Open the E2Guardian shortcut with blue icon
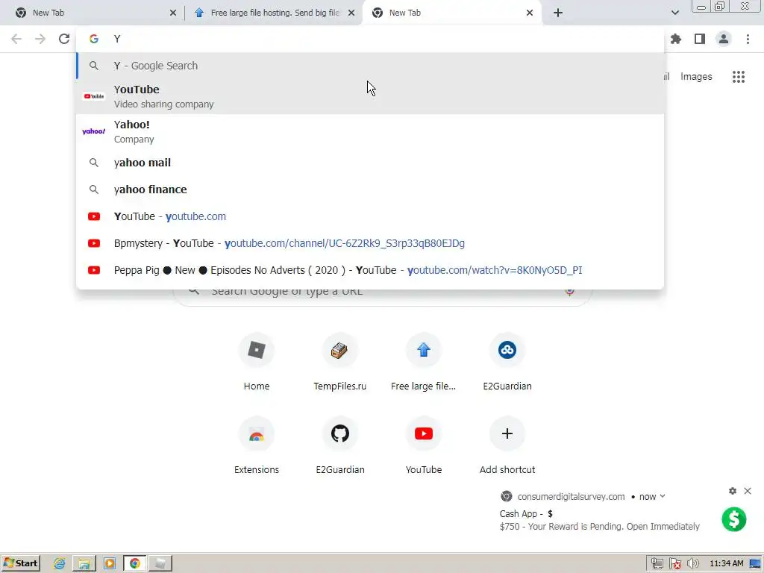764x573 pixels. [x=507, y=363]
